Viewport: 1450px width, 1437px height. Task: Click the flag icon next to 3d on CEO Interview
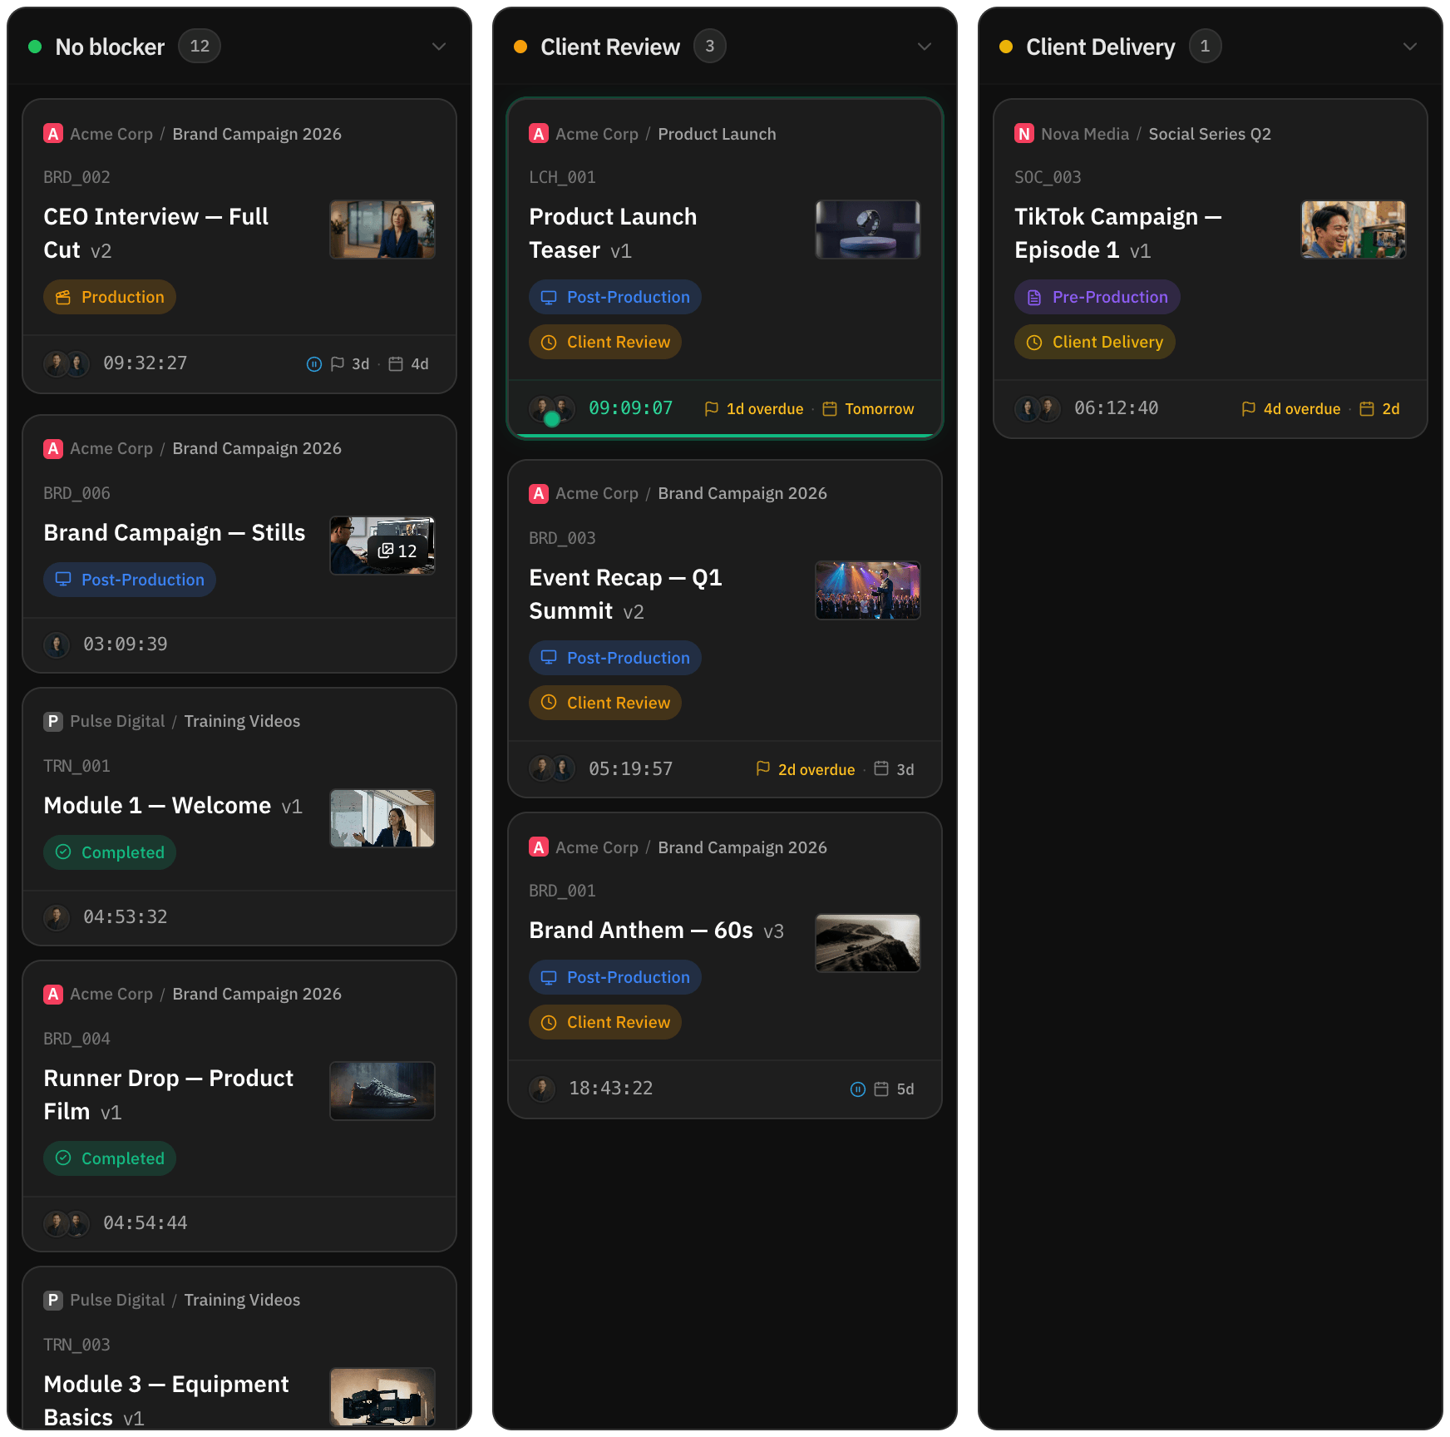[x=338, y=364]
